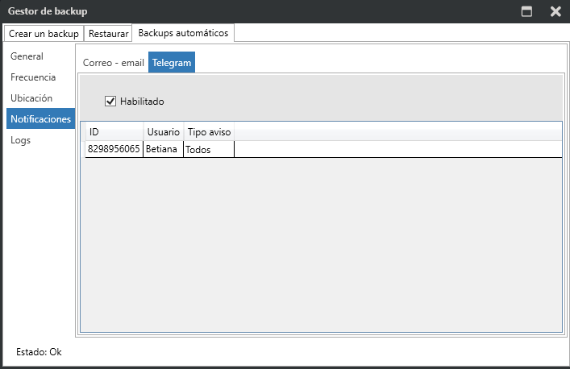The image size is (570, 369).
Task: Close the Gestor de backup window
Action: click(555, 11)
